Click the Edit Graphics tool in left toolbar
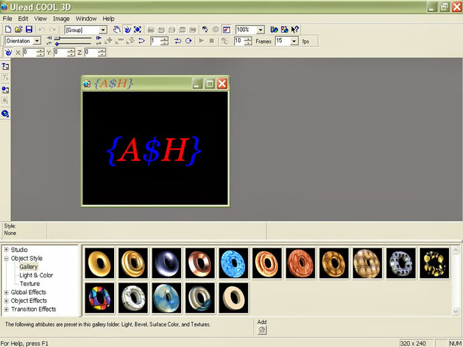This screenshot has width=463, height=347. 5,101
